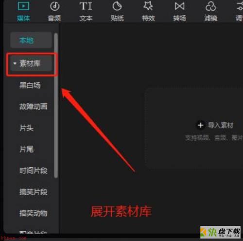This screenshot has height=241, width=243.
Task: Click the sidebar vertical scrollbar
Action: click(x=56, y=106)
